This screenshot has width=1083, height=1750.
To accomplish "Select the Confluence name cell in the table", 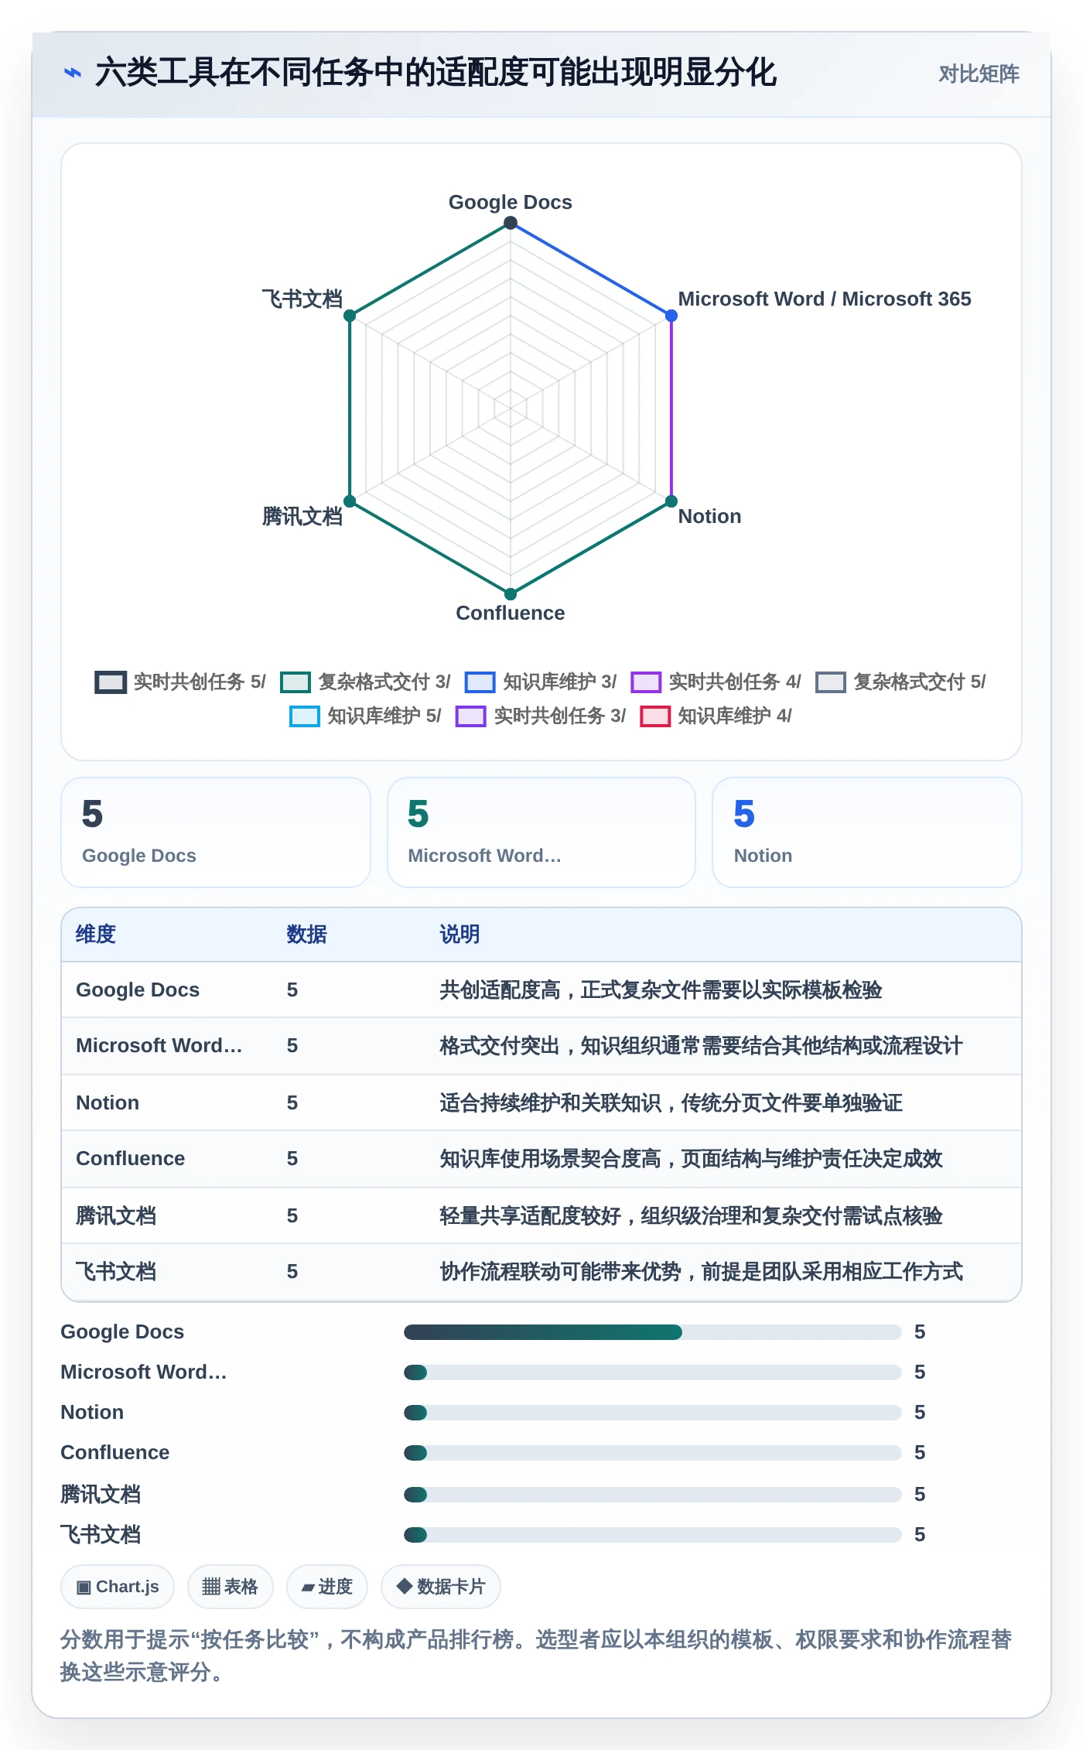I will 131,1158.
